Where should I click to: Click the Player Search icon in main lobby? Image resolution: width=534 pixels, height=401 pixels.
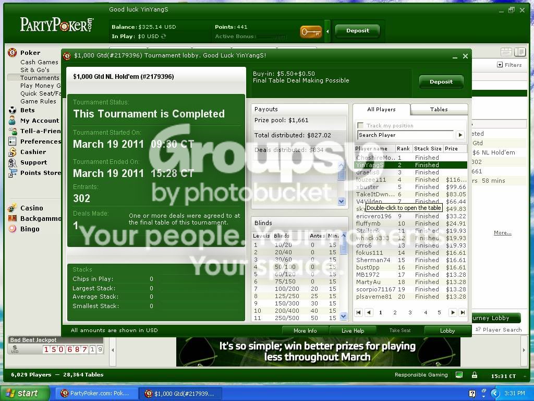pos(478,329)
